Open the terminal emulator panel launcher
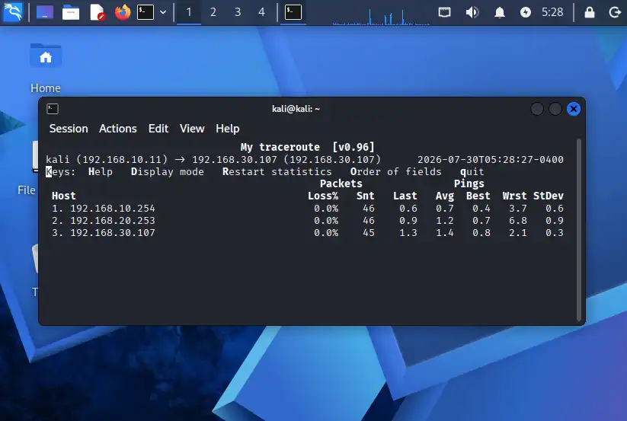The height and width of the screenshot is (421, 627). [x=146, y=12]
